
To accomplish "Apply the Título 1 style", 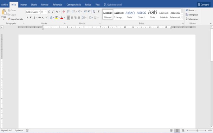I will [x=130, y=14].
